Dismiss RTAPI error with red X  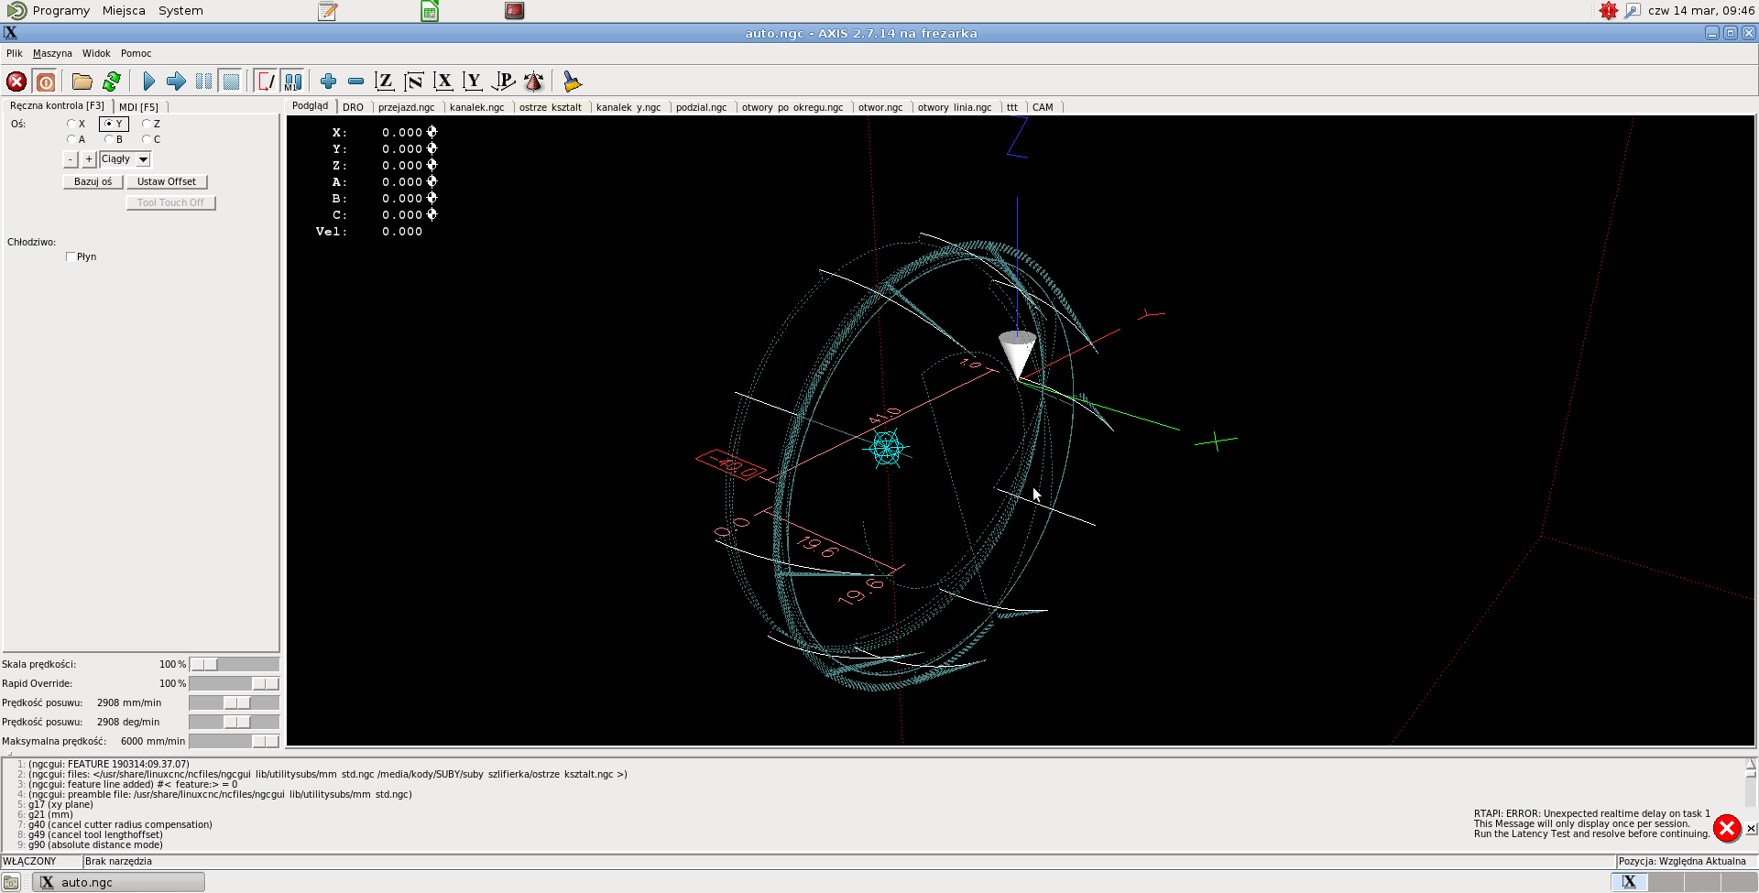pyautogui.click(x=1727, y=828)
